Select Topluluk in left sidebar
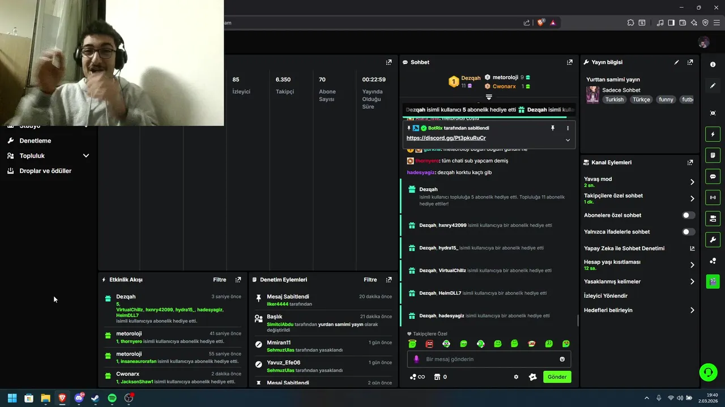 [32, 155]
